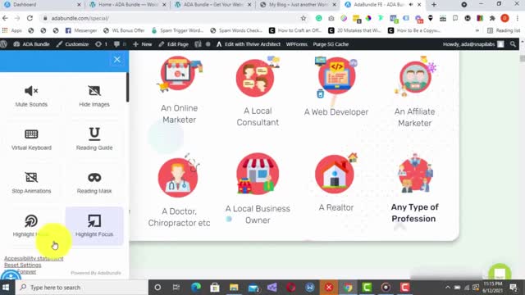Image resolution: width=525 pixels, height=295 pixels.
Task: Toggle Hide Images accessibility option
Action: (x=94, y=96)
